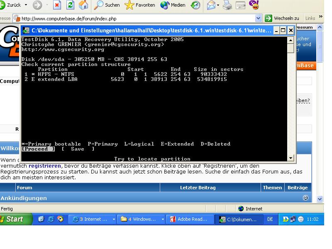Click the address bar URL field

pos(134,19)
